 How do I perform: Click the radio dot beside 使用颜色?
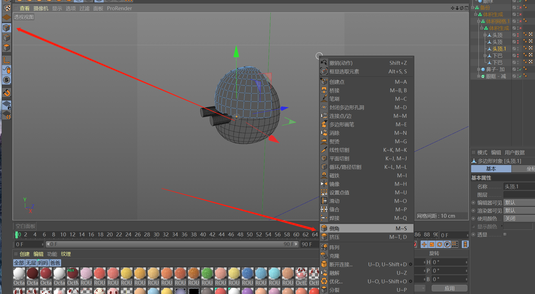click(x=473, y=219)
